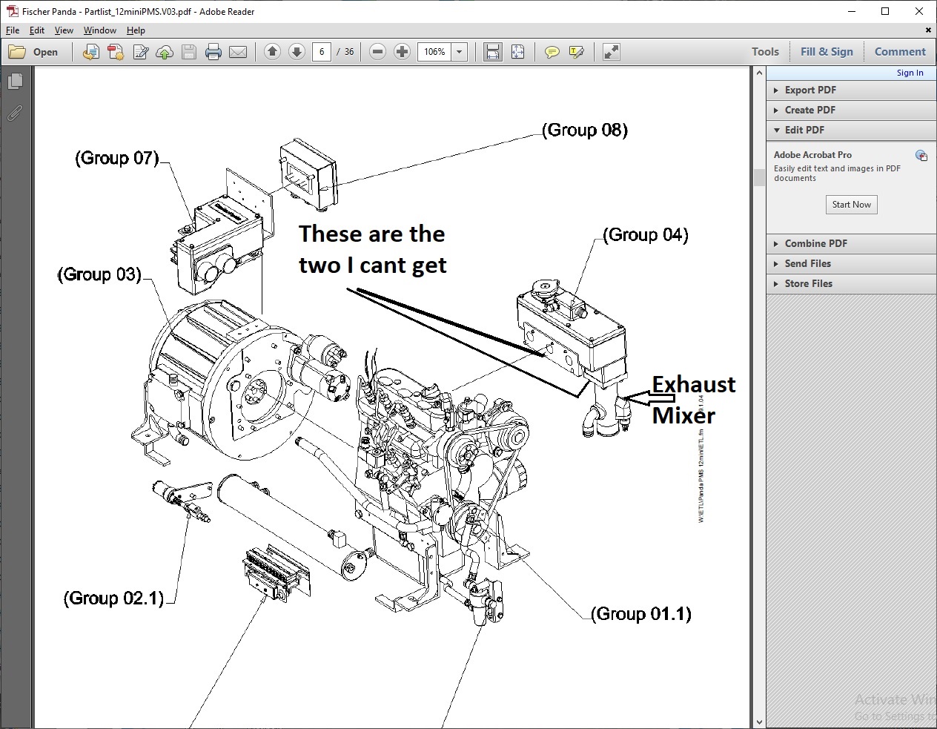Click the page number field showing 6
This screenshot has height=729, width=937.
point(321,52)
